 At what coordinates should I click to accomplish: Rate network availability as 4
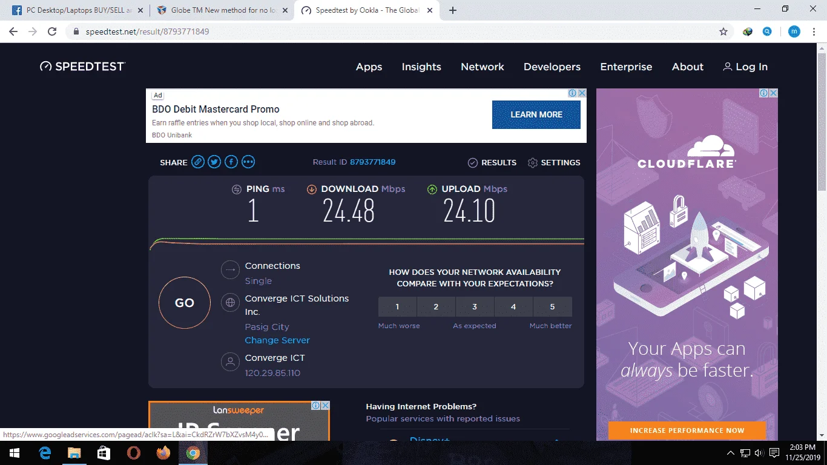click(513, 307)
